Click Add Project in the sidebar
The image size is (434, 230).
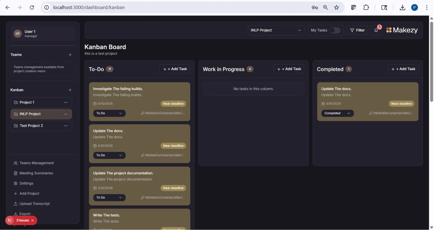pos(27,194)
